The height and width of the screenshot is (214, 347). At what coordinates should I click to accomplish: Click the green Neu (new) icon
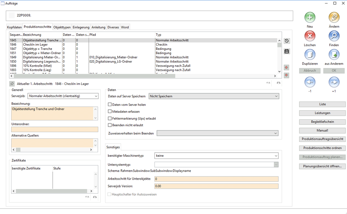point(310,17)
